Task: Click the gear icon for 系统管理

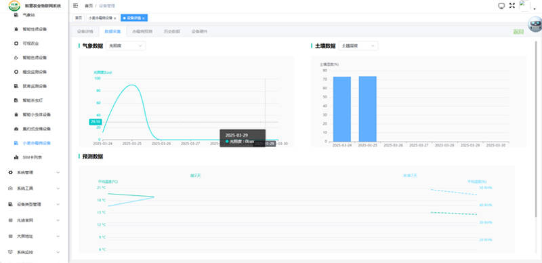Action: point(10,172)
